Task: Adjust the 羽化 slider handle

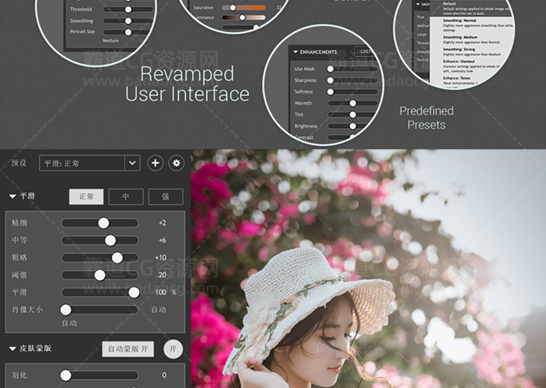Action: [x=66, y=375]
